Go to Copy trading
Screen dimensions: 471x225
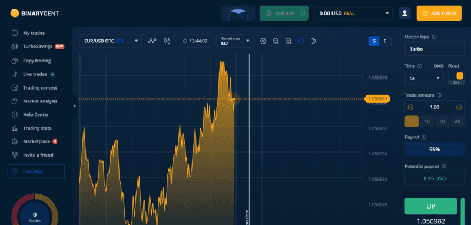pos(37,61)
